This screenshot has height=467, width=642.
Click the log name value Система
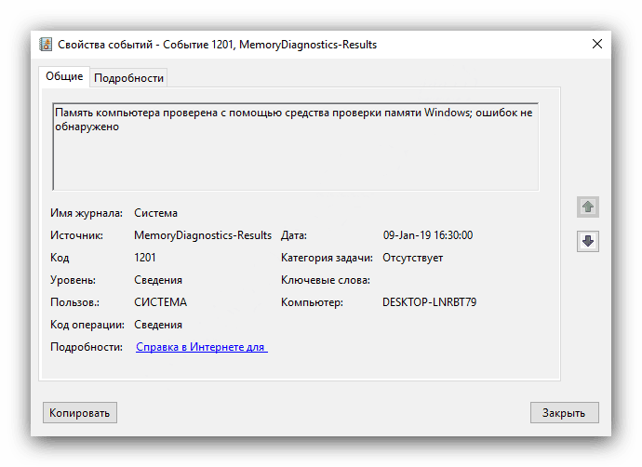(155, 213)
